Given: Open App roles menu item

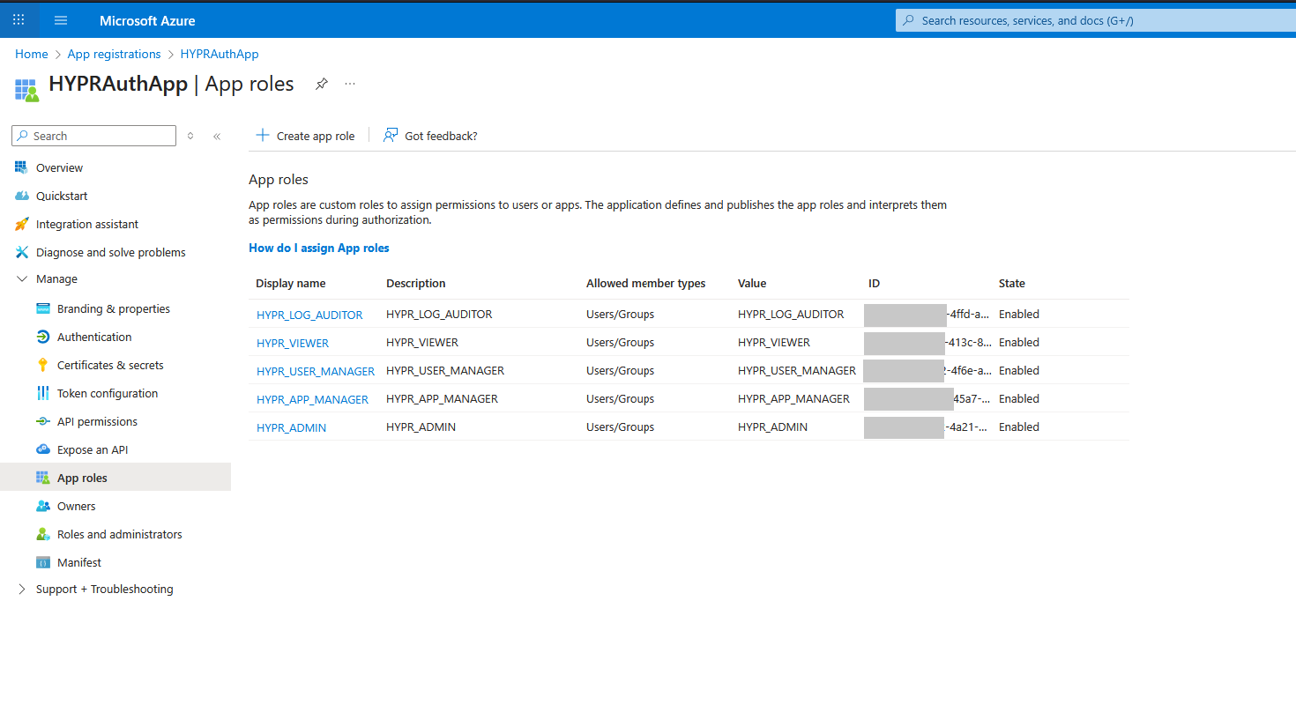Looking at the screenshot, I should pyautogui.click(x=115, y=478).
